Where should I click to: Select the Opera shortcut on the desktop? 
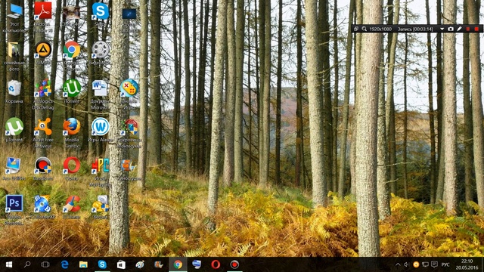[x=72, y=168]
